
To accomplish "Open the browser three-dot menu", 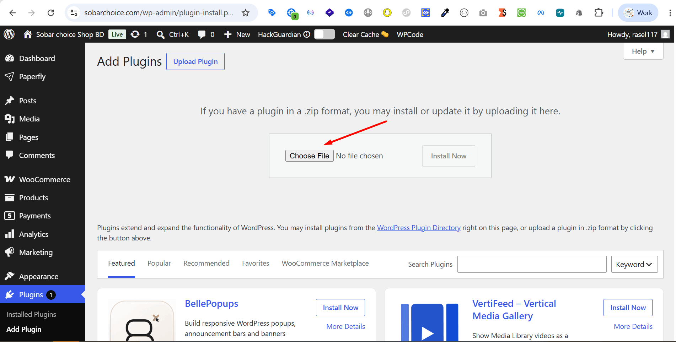I will [670, 13].
